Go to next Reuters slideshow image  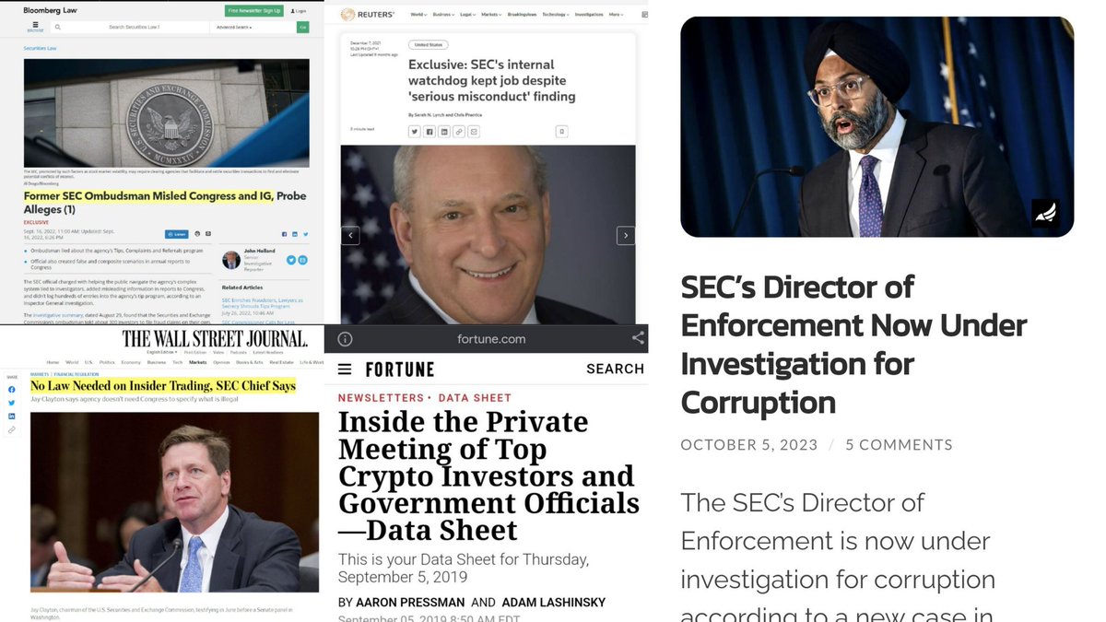pos(625,235)
